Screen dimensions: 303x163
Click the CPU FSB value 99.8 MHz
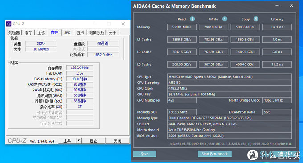click(229, 95)
